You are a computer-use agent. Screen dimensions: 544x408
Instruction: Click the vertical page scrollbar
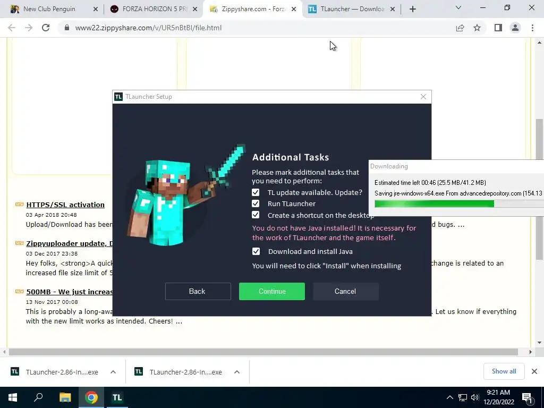(539, 189)
